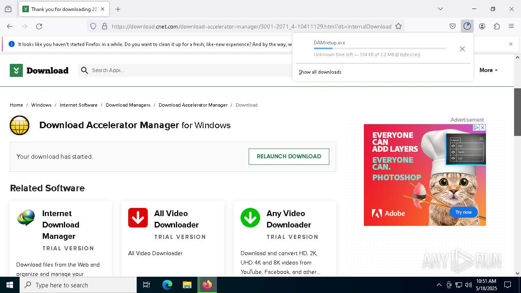Open Any Video Downloader card title

(x=289, y=219)
